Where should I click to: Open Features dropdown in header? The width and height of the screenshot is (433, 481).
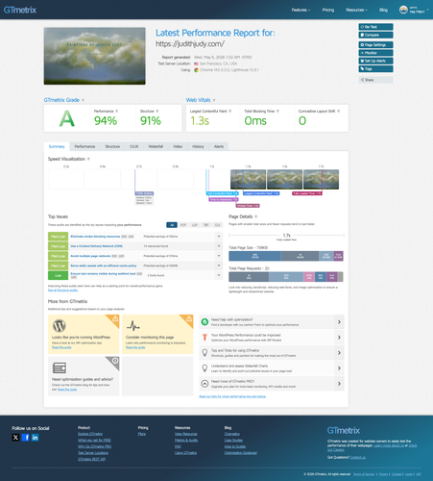tap(301, 10)
